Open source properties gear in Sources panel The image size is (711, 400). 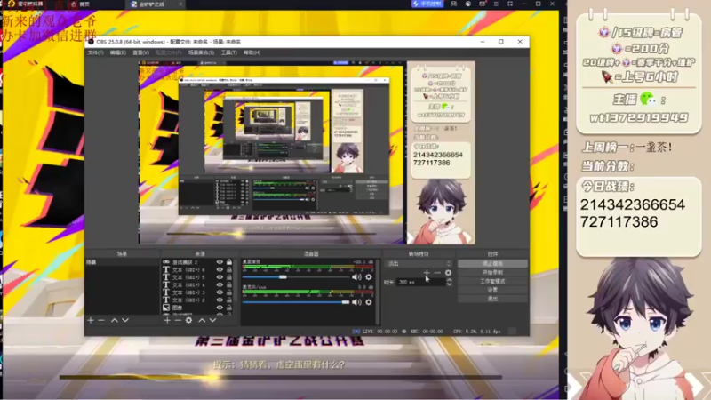(x=189, y=320)
